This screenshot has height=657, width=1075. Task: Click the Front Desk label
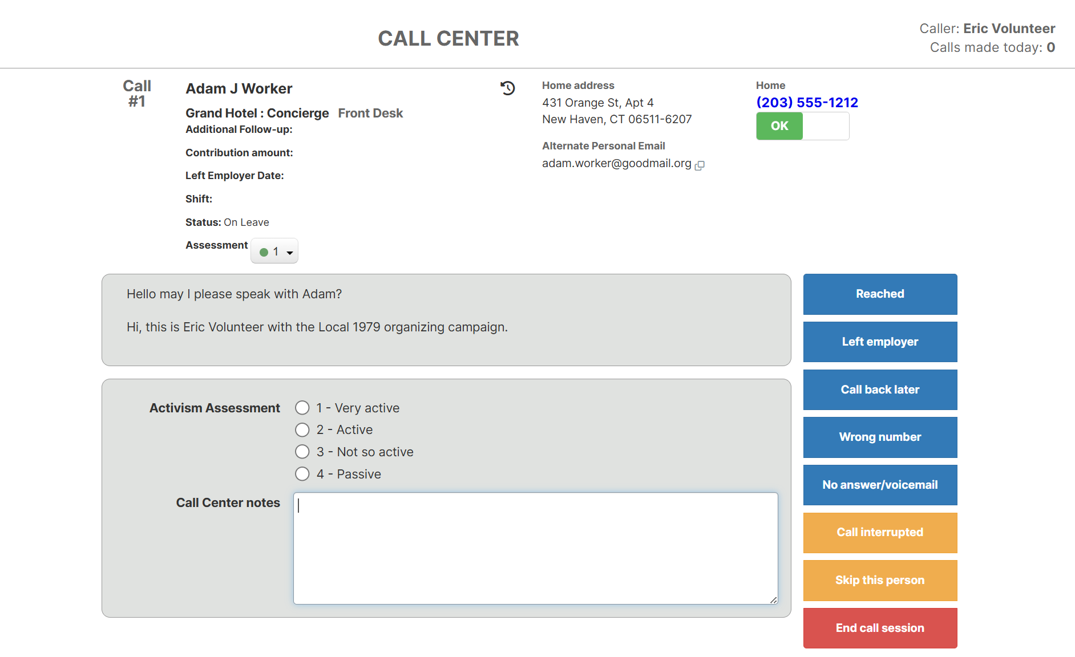click(370, 113)
